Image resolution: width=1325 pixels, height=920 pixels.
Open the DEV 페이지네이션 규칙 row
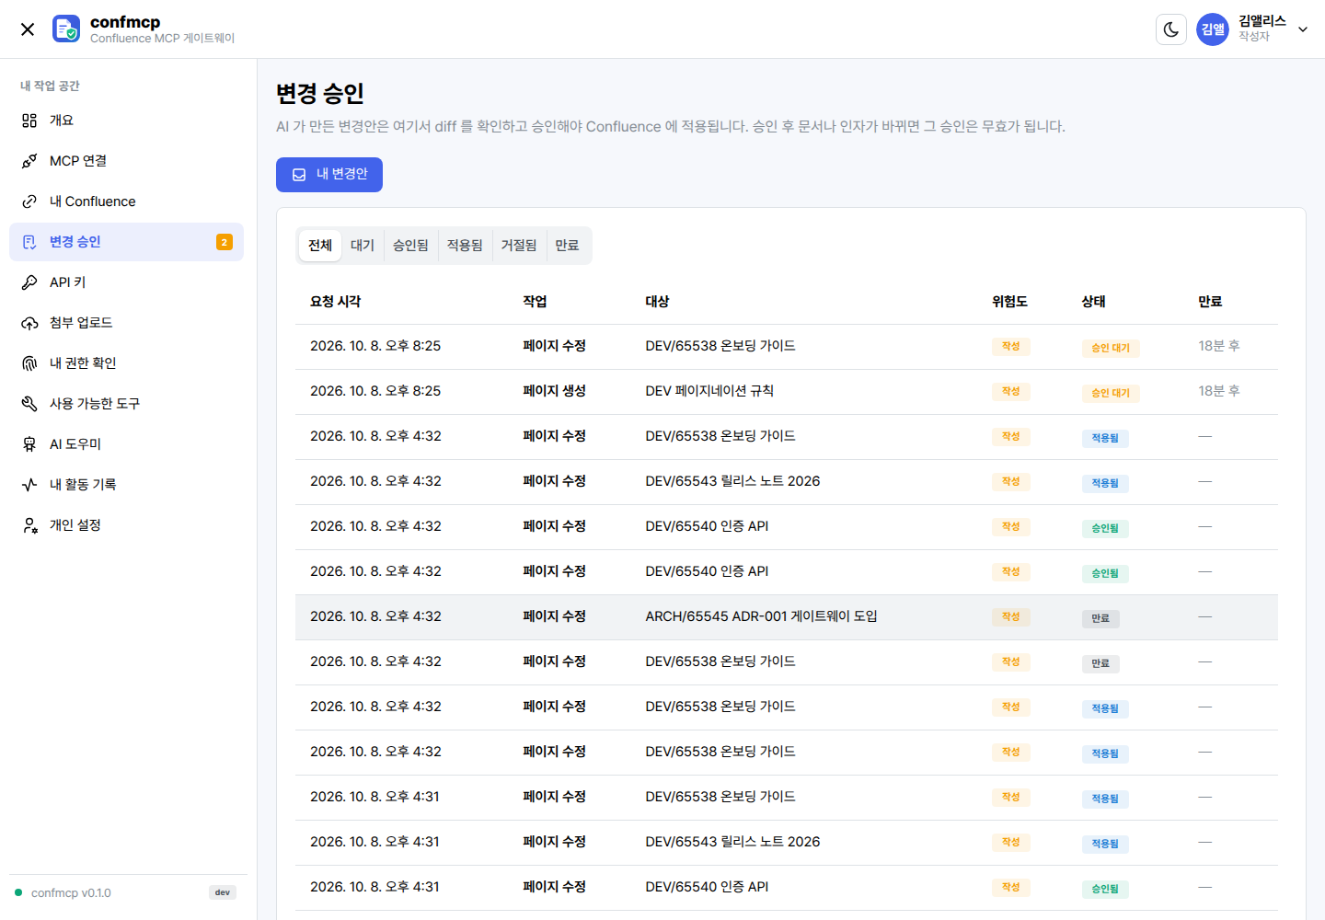pos(787,392)
